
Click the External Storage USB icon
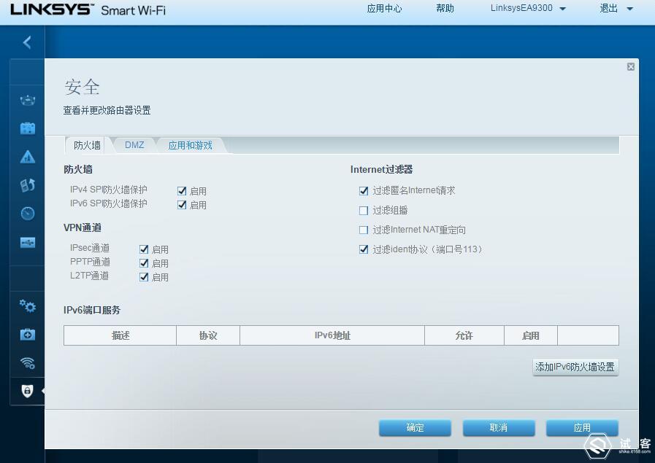click(x=27, y=243)
